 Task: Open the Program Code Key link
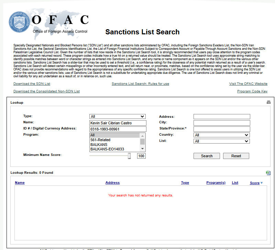[x=252, y=91]
